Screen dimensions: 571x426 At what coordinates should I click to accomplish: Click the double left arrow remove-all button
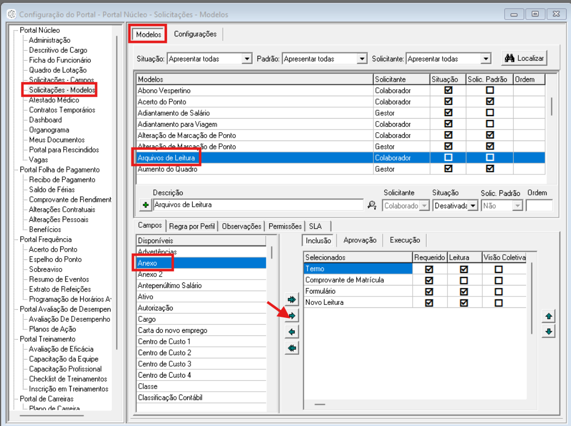coord(292,348)
